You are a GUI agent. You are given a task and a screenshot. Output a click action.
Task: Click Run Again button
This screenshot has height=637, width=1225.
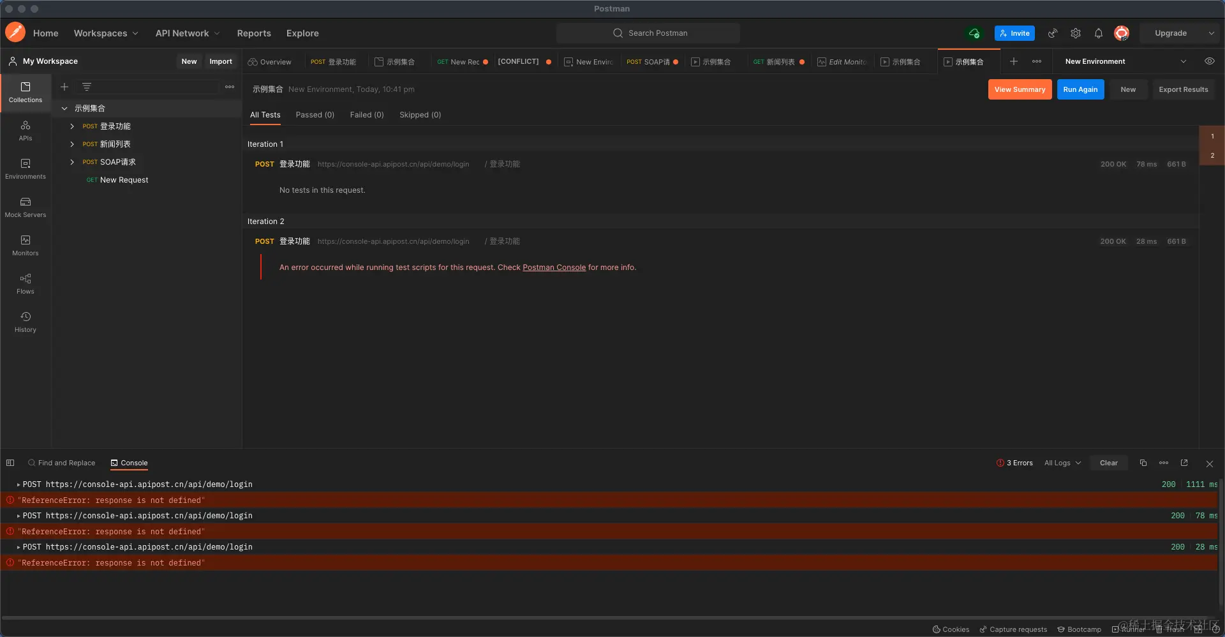(x=1080, y=89)
